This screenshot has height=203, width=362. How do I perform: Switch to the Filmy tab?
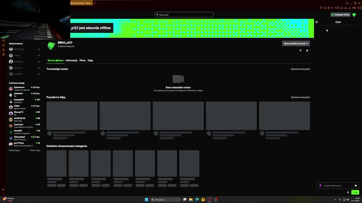pos(82,60)
